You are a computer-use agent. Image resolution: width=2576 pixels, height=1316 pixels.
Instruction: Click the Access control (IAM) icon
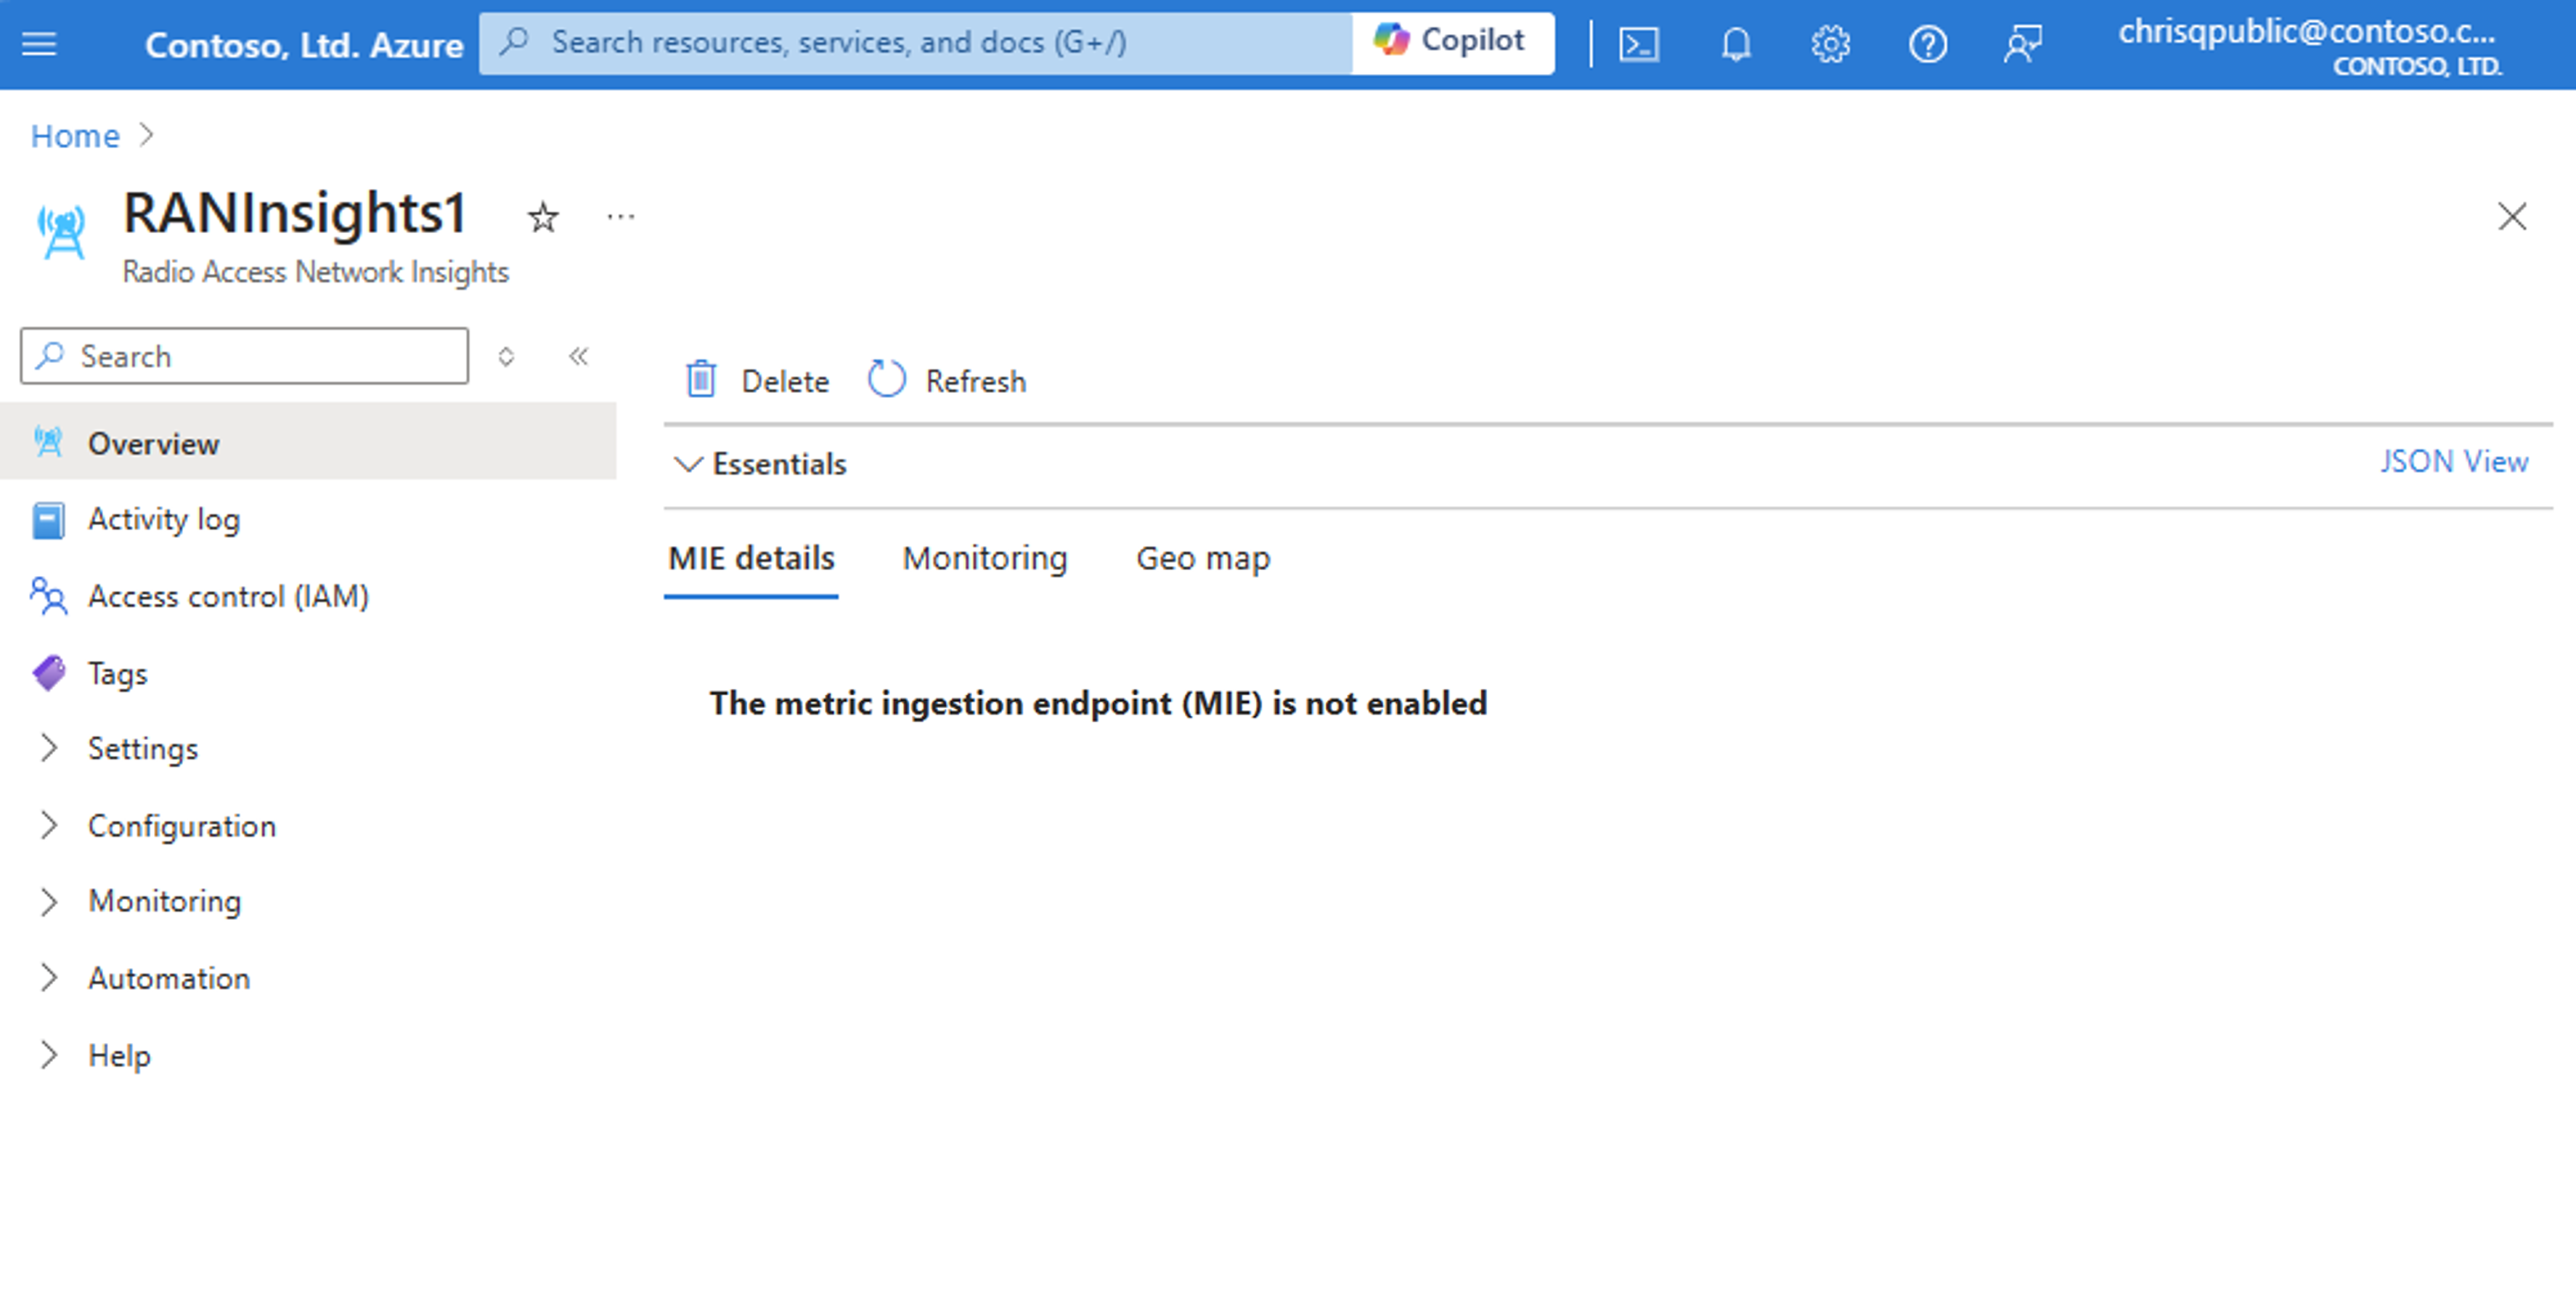[x=47, y=596]
